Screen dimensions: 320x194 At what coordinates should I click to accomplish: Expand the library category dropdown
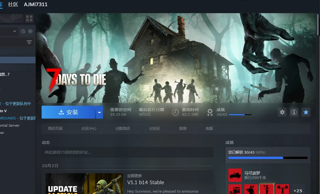(15, 31)
